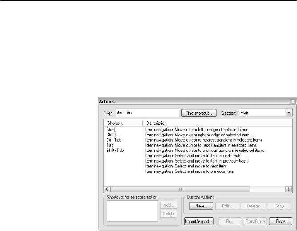
Task: Click the Filter input field
Action: tap(147, 113)
